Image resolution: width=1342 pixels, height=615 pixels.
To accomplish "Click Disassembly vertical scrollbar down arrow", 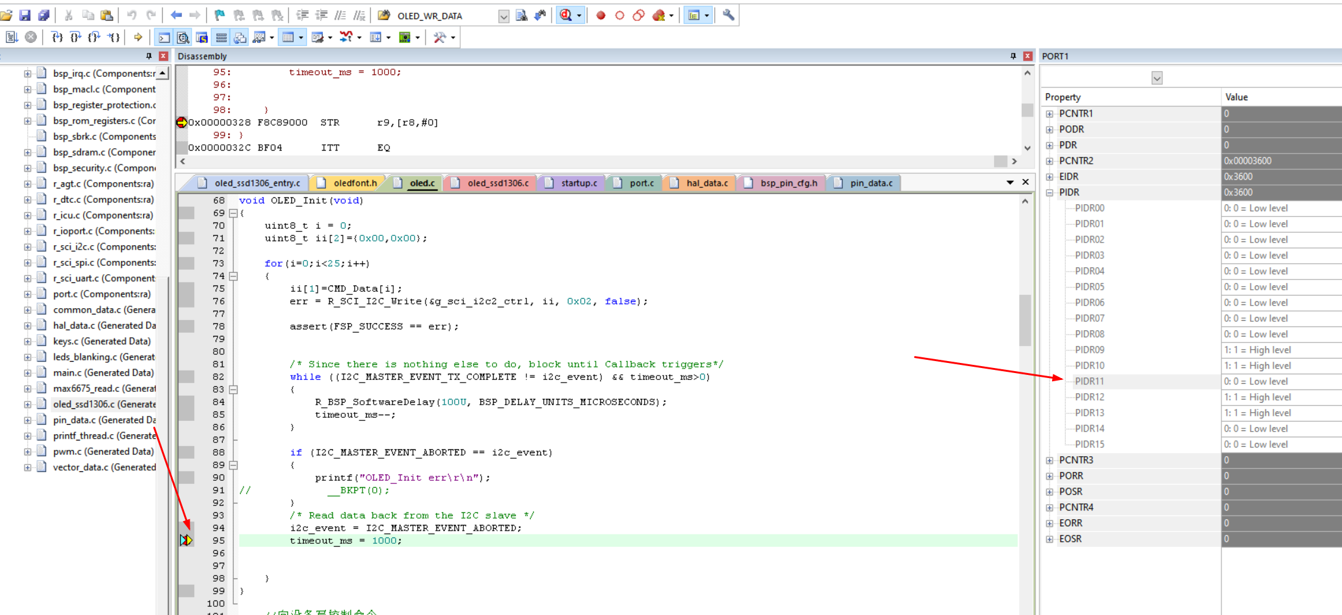I will [x=1027, y=148].
